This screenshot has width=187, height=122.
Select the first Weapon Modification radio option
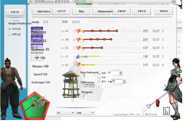9,29
